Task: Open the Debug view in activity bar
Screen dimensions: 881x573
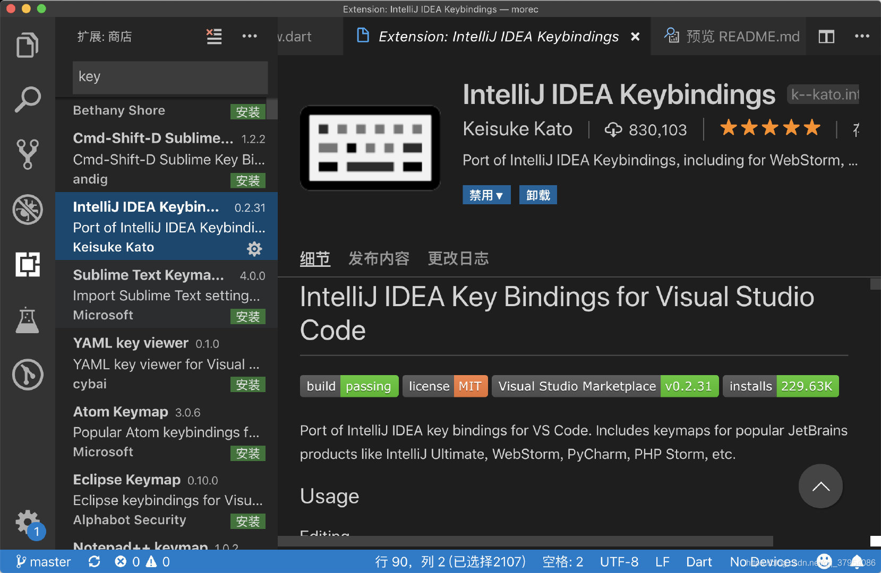Action: (x=28, y=210)
